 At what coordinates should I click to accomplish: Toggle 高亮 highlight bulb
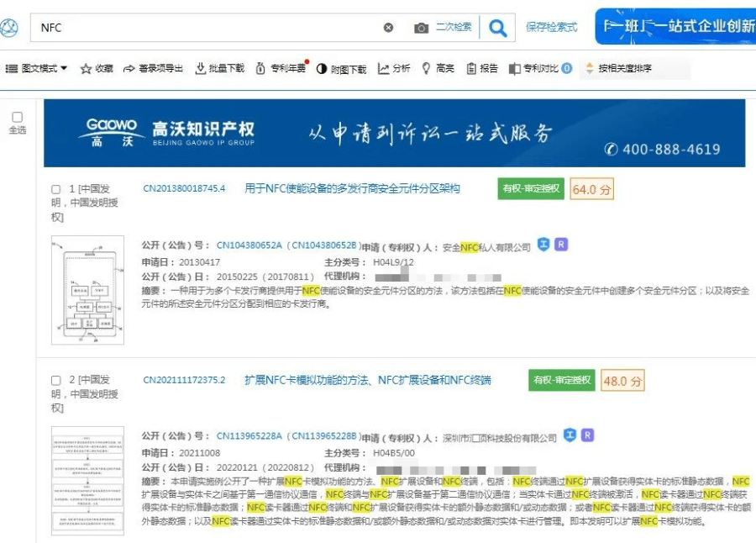[x=427, y=69]
